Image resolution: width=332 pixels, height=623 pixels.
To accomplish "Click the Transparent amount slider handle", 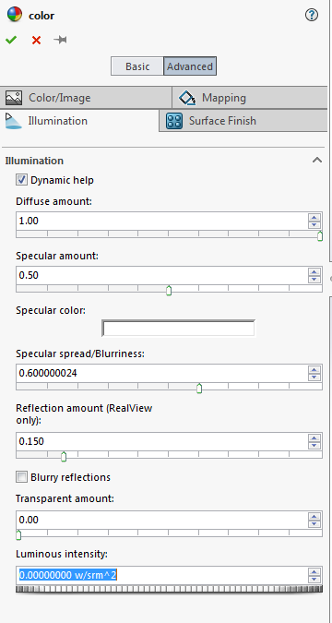I will click(18, 535).
